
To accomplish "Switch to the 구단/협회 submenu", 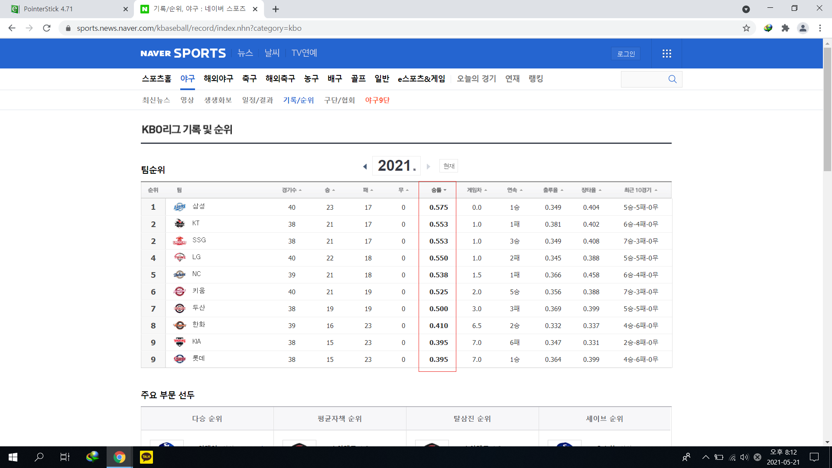I will [x=339, y=100].
